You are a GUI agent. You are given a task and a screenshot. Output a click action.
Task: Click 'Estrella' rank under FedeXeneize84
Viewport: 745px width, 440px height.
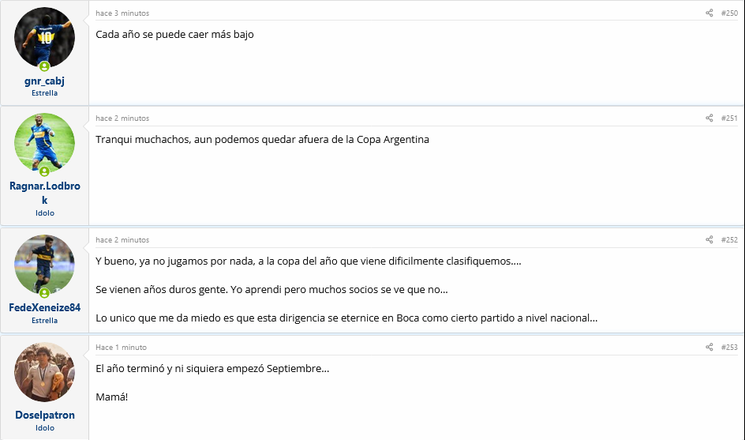point(45,321)
